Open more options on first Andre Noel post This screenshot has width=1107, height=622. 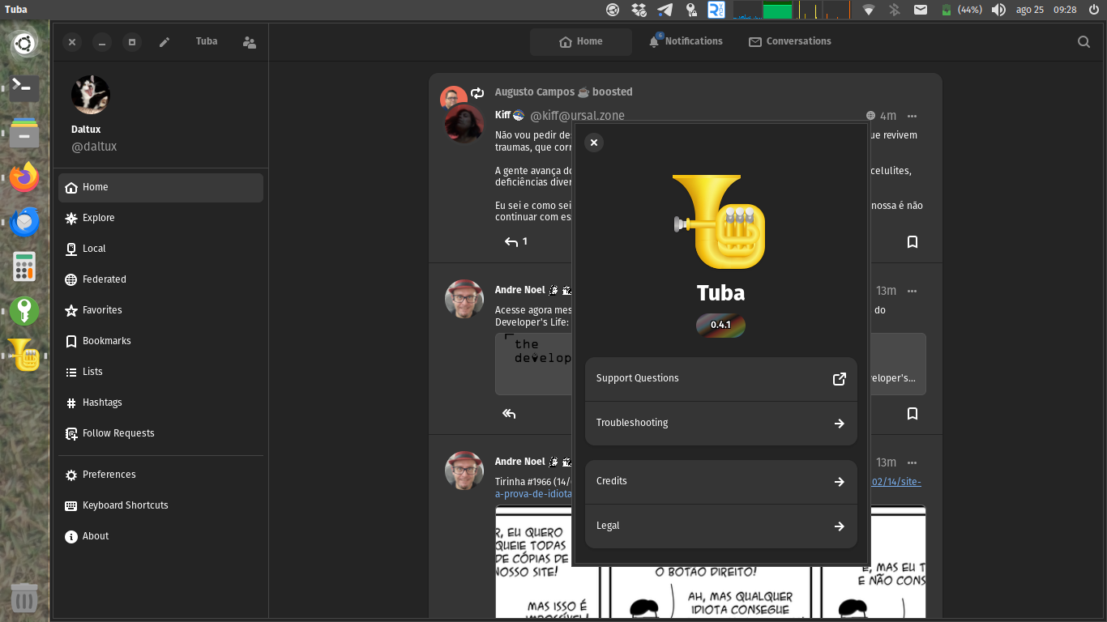912,291
